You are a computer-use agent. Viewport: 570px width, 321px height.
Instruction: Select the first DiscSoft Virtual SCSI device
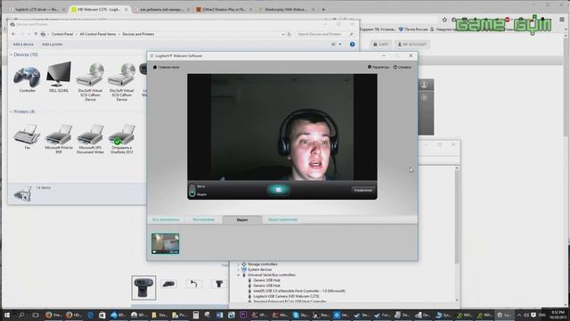pos(90,82)
